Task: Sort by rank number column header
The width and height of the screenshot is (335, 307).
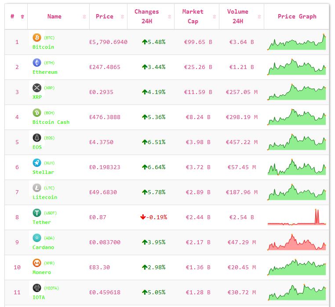Action: point(12,17)
